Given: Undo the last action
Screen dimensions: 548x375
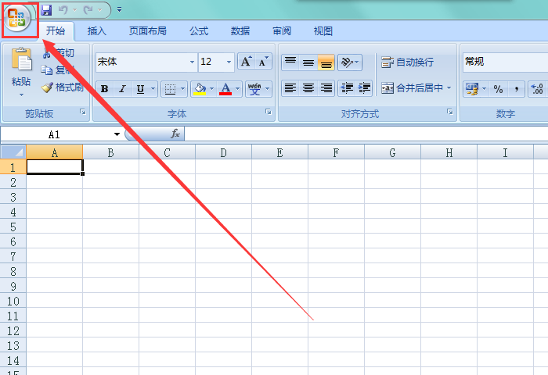Looking at the screenshot, I should [63, 10].
